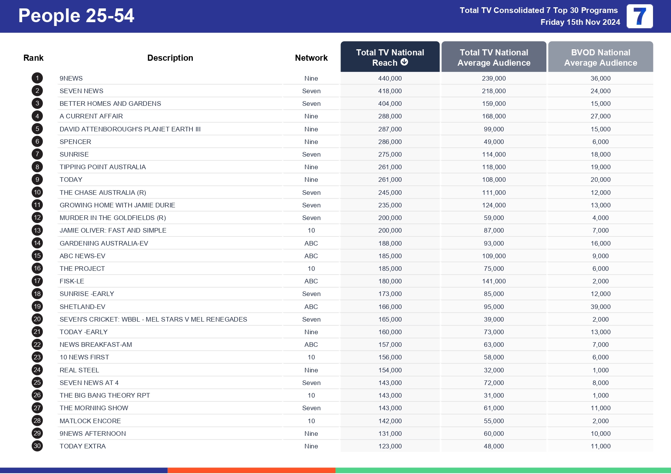This screenshot has height=474, width=671.
Task: Click the rank 15 circle badge
Action: tap(37, 256)
